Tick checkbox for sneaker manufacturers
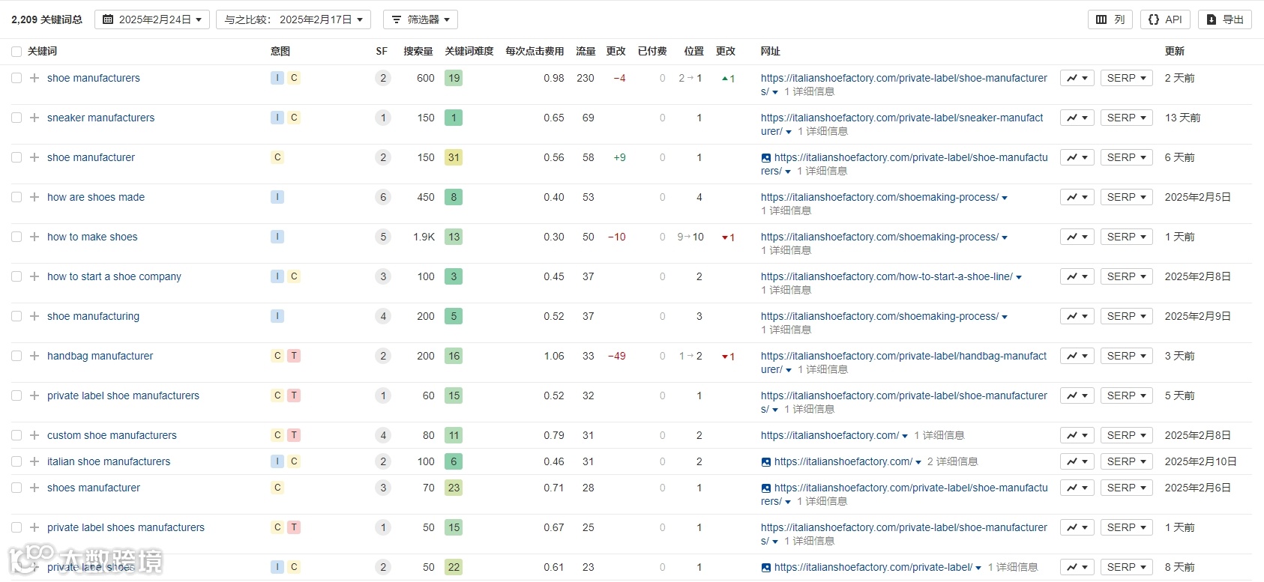 coord(16,118)
